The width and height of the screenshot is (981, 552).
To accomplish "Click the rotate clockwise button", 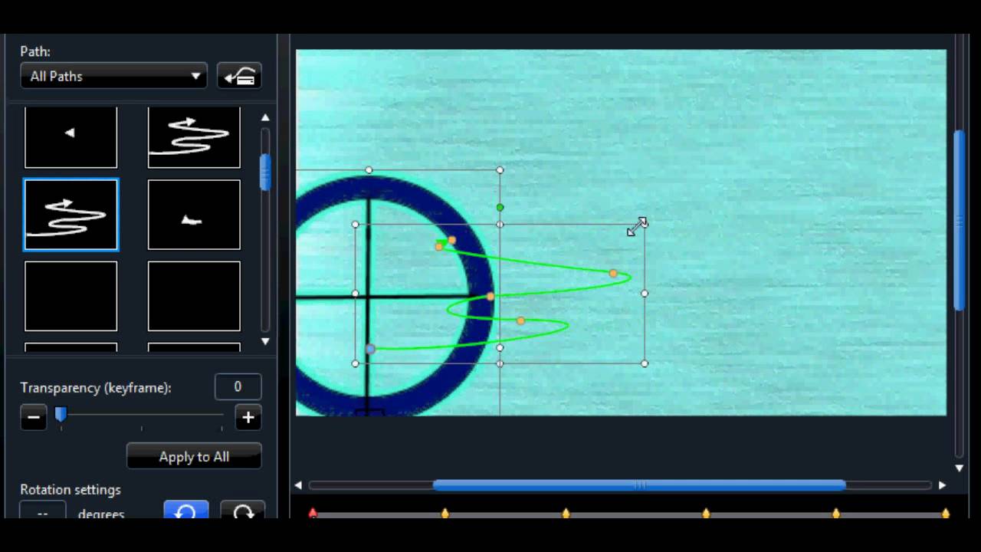I will pos(243,511).
